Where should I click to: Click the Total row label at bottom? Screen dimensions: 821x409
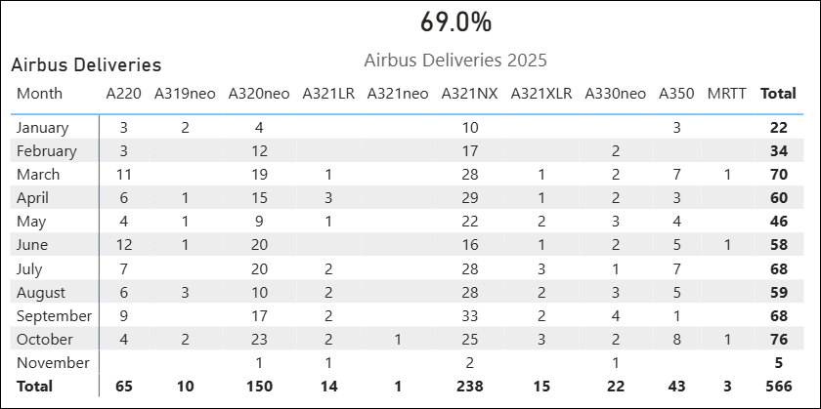pos(34,387)
